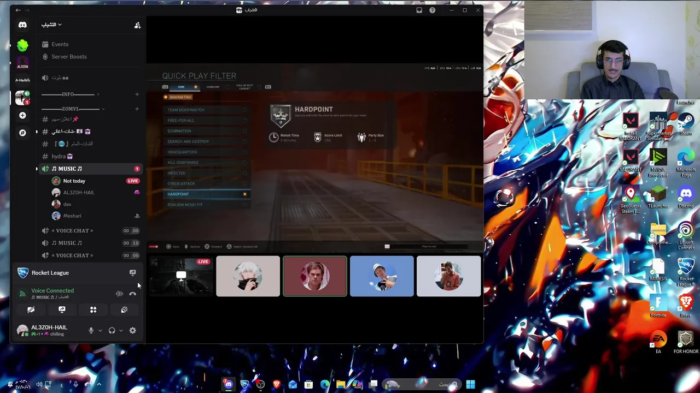This screenshot has height=393, width=700.
Task: Disconnect from voice with hang-up icon
Action: (132, 294)
